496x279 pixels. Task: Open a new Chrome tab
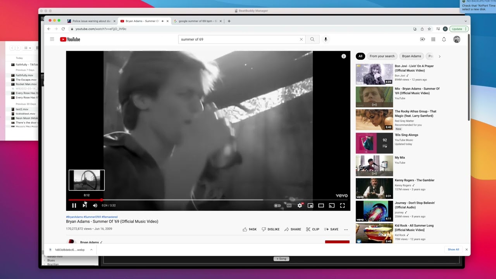[229, 21]
